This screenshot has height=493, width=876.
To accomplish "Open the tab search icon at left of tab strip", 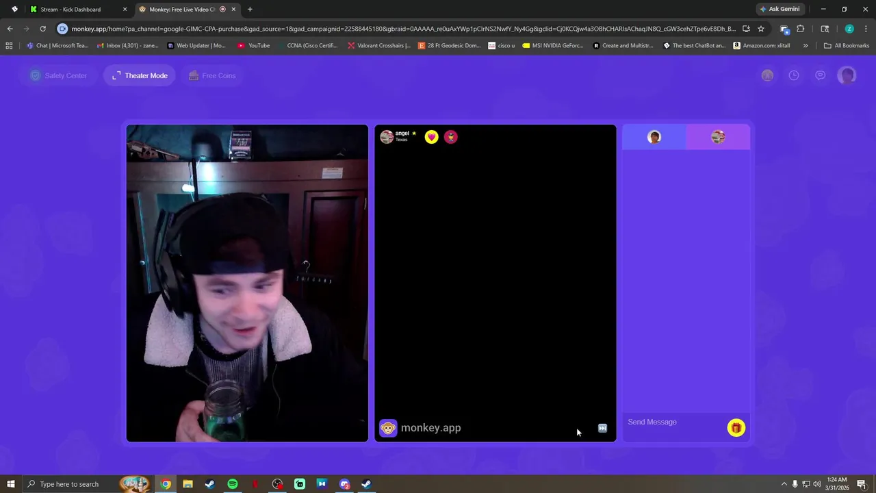I will coord(14,10).
